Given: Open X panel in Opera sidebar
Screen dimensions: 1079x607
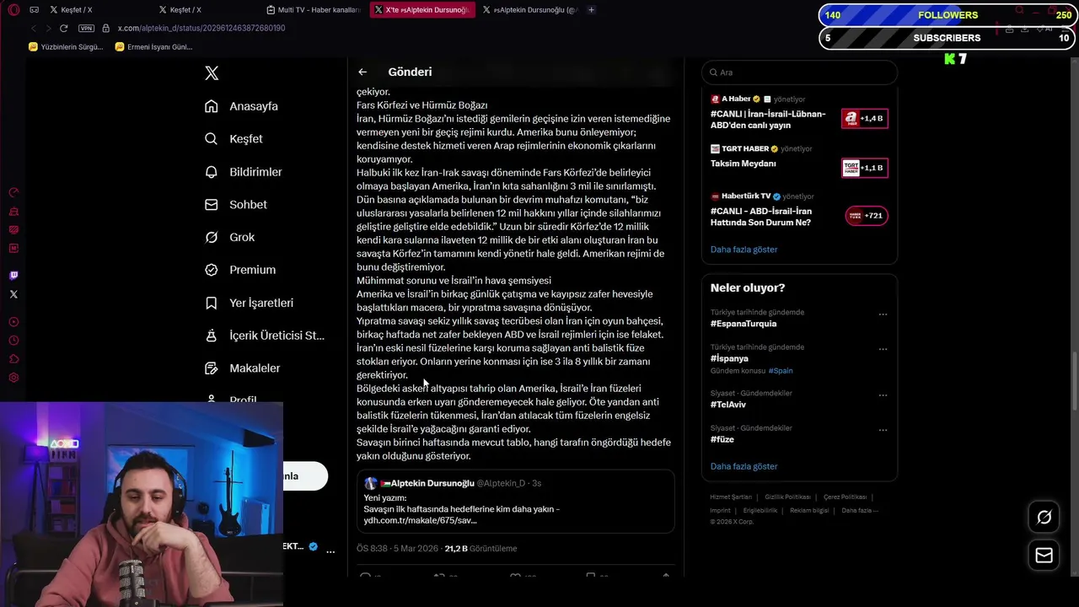Looking at the screenshot, I should point(13,294).
